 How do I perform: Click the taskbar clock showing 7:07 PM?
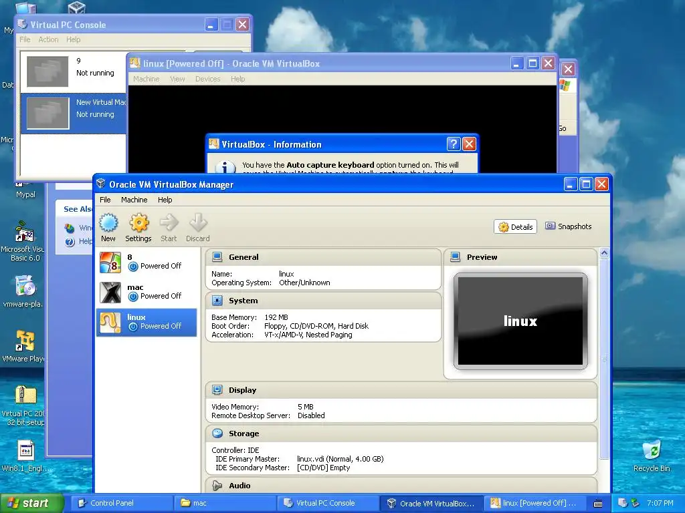660,503
